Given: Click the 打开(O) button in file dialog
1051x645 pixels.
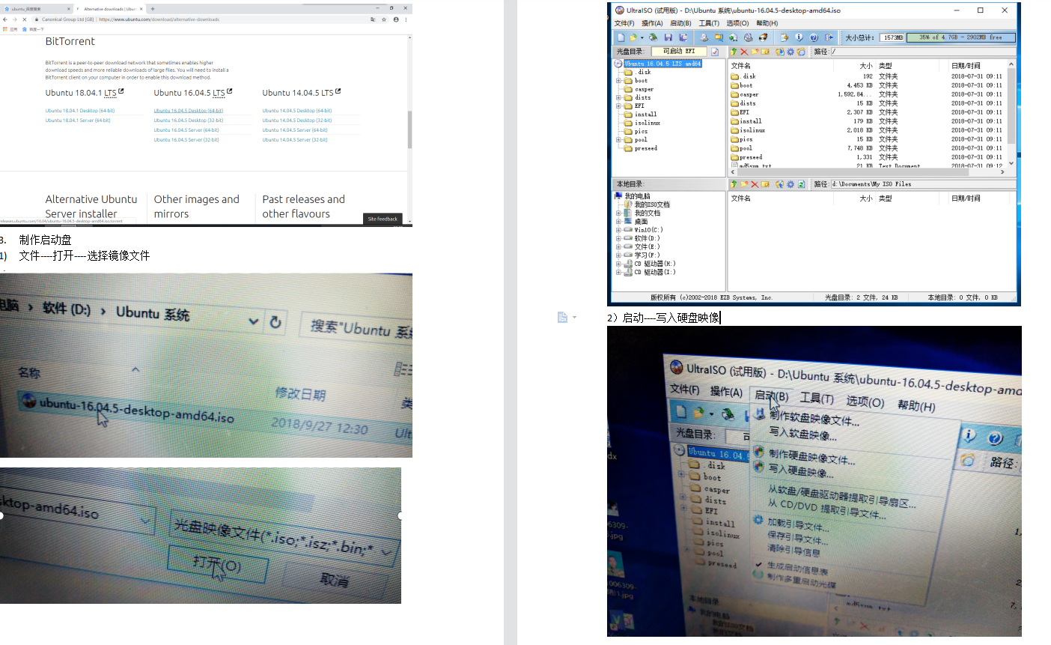Looking at the screenshot, I should [x=217, y=566].
